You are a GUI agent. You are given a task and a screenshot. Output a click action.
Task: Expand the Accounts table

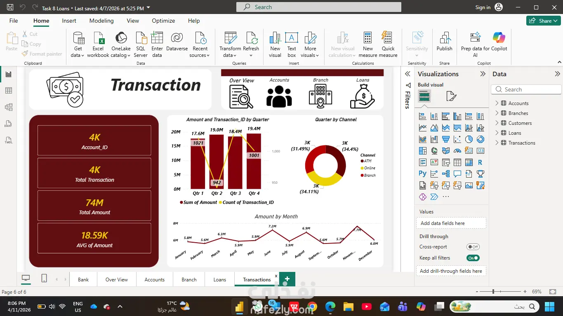(497, 103)
